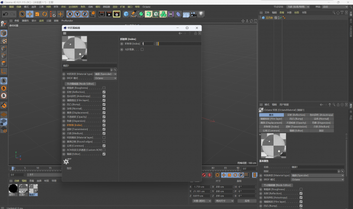This screenshot has height=209, width=353.
Task: Open layer dropdown arrow in Material Editor
Action: pyautogui.click(x=111, y=70)
